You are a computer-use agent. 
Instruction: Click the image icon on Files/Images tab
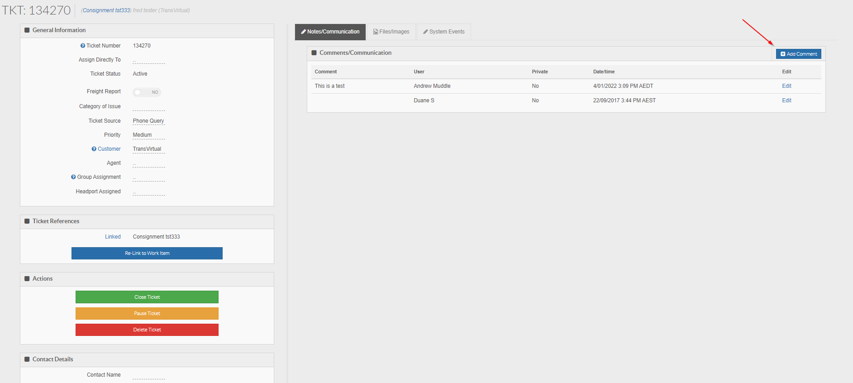[x=376, y=32]
